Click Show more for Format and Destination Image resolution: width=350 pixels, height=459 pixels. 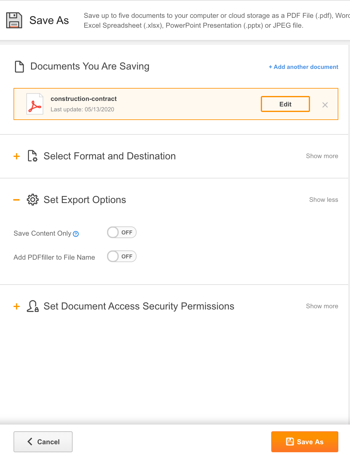click(322, 156)
